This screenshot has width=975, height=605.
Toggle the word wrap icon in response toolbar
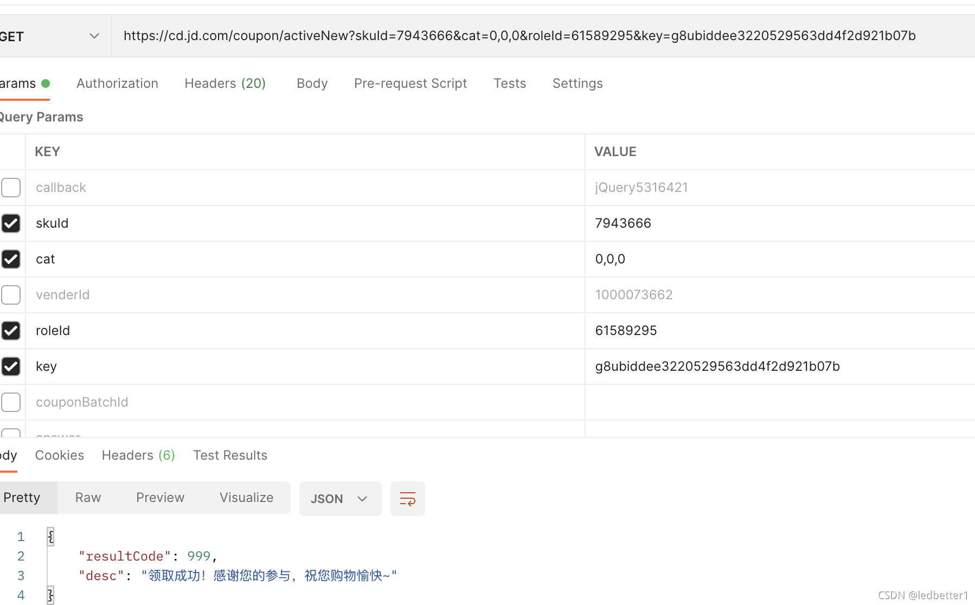pyautogui.click(x=407, y=499)
